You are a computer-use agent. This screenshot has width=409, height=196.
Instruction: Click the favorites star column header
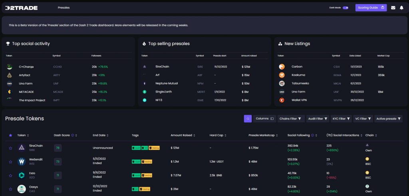tap(10, 135)
